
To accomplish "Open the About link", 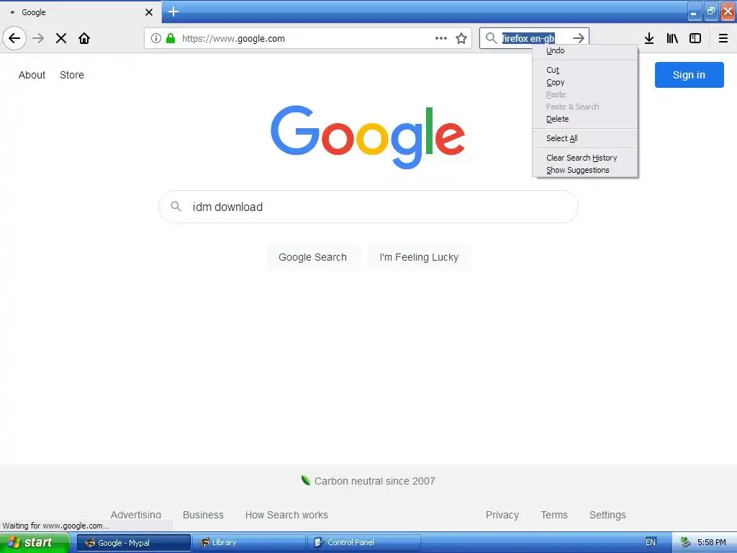I will pyautogui.click(x=32, y=75).
